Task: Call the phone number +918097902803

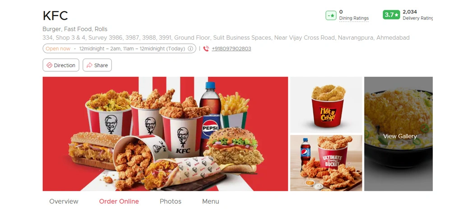Action: coord(231,49)
